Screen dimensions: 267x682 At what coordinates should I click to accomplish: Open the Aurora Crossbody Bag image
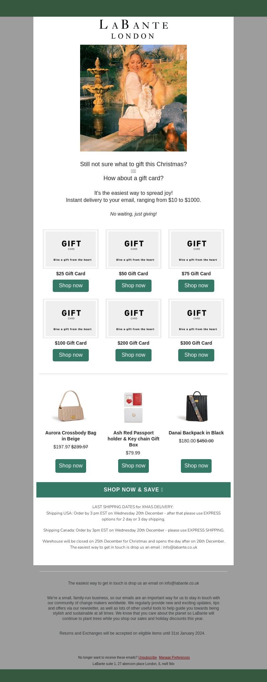point(71,406)
